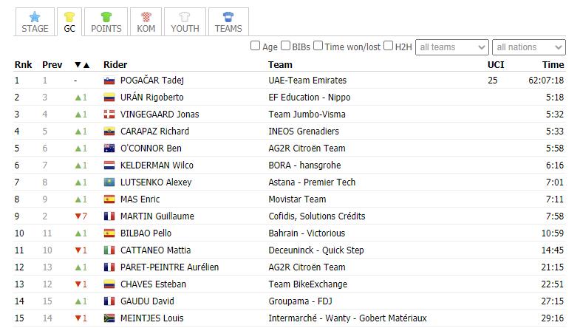Viewport: 580px width, 328px height.
Task: Open the STAGE classification tab
Action: pyautogui.click(x=35, y=22)
